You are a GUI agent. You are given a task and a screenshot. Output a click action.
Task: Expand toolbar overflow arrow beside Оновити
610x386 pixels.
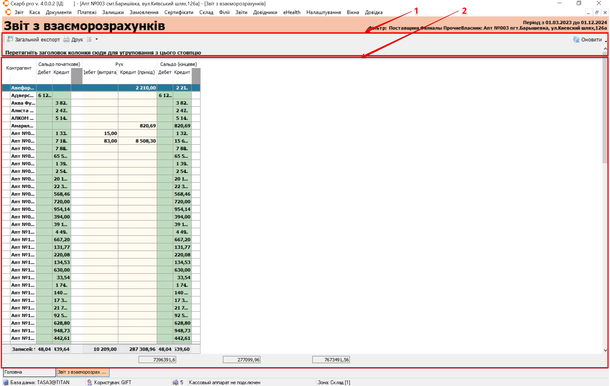click(606, 41)
